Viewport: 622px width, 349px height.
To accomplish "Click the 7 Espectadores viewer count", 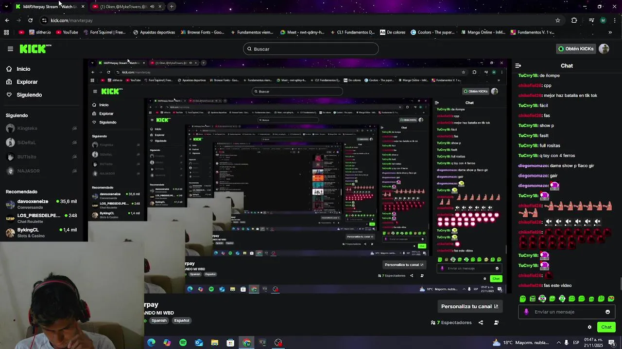I will (x=451, y=322).
